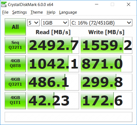Select the 4KiB Q8T8 write result 871.0
Image resolution: width=137 pixels, height=125 pixels.
pos(106,64)
